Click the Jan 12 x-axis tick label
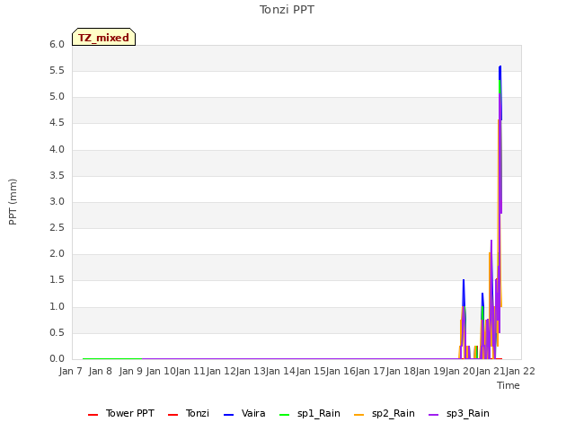 coord(221,371)
